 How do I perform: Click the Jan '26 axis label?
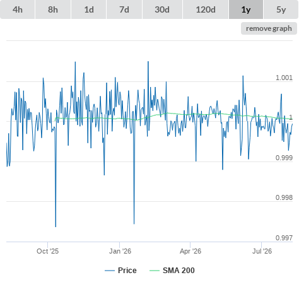click(120, 251)
